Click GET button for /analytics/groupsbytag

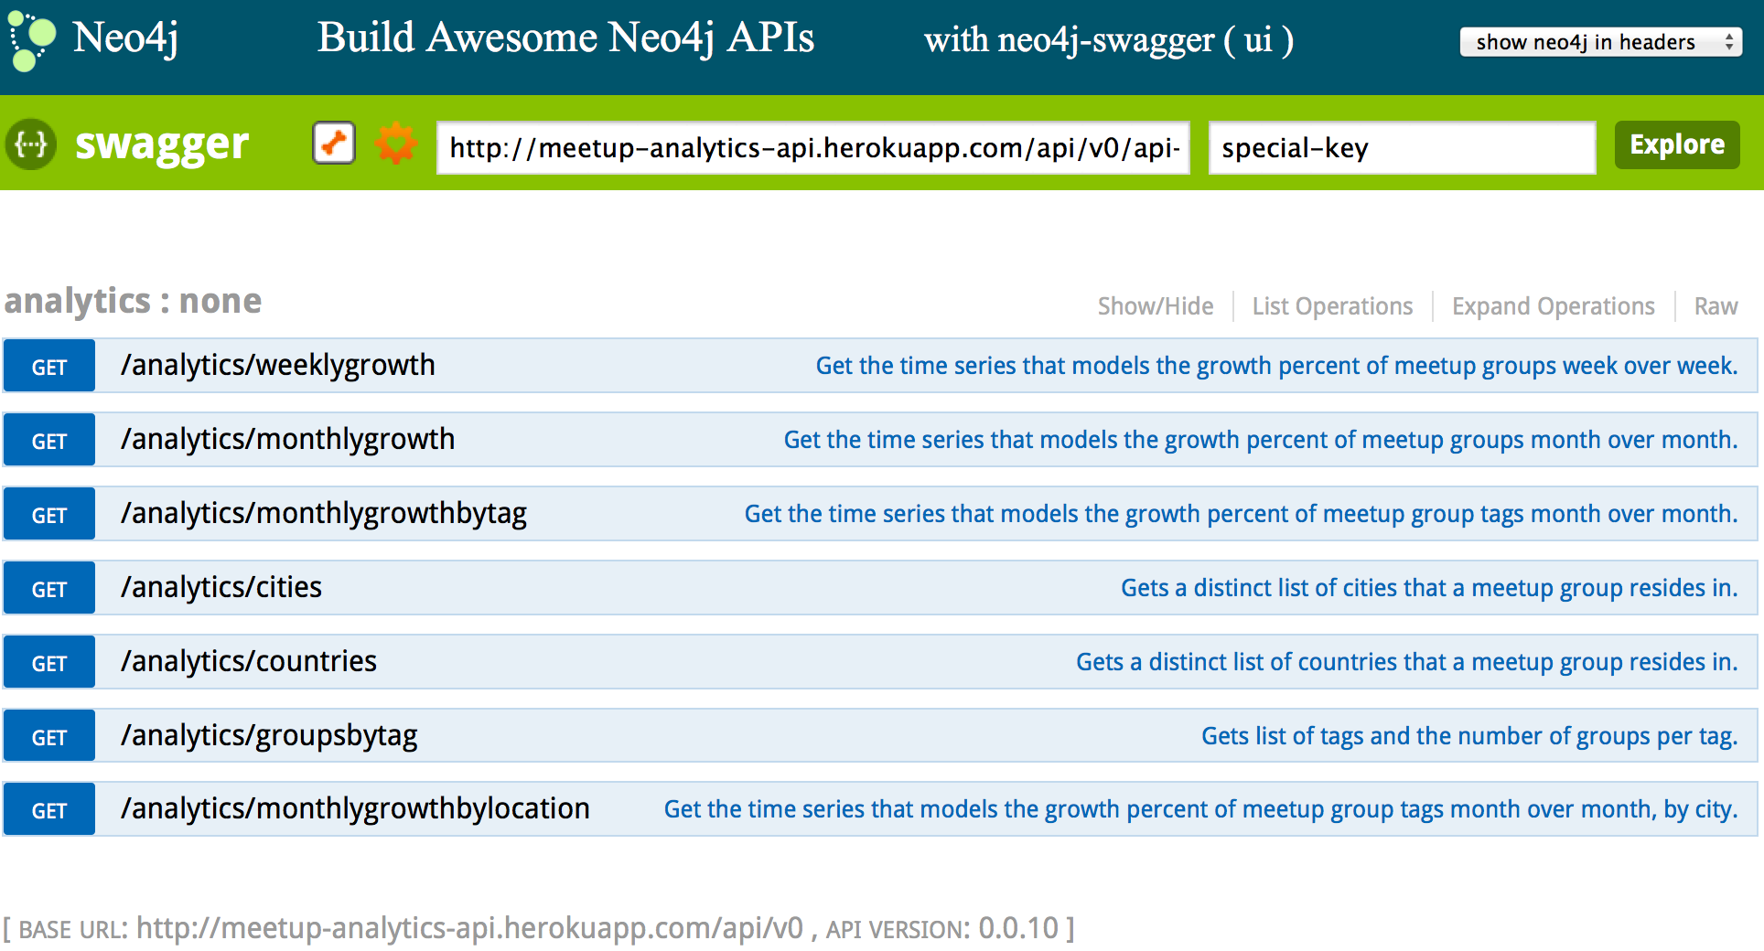[49, 736]
